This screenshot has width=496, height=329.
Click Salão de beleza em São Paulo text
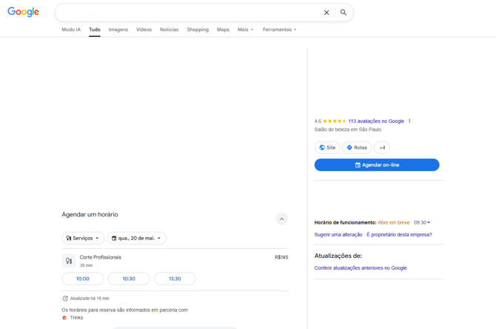click(x=348, y=130)
